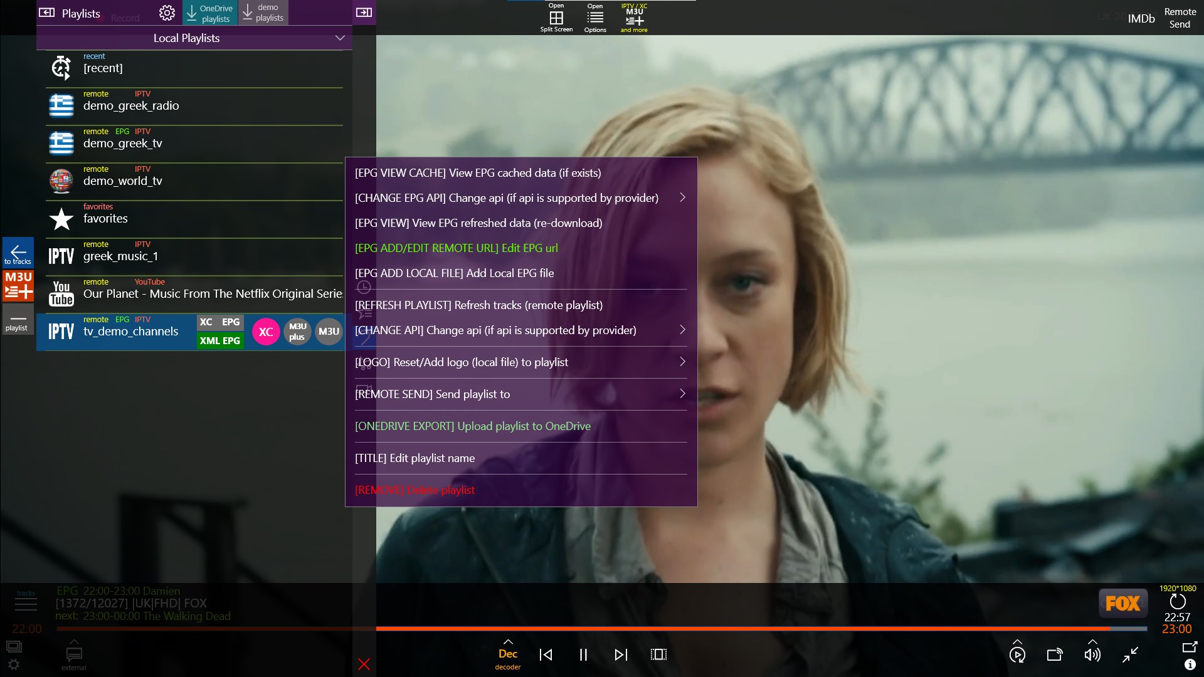Click the 'to tracks' back arrow icon
This screenshot has width=1204, height=677.
(18, 253)
